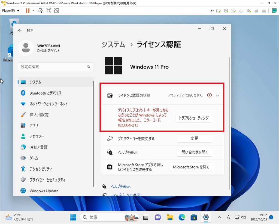The image size is (279, 224).
Task: Click Send Ctrl+Alt+Del icon in VMware toolbar
Action: coord(40,11)
